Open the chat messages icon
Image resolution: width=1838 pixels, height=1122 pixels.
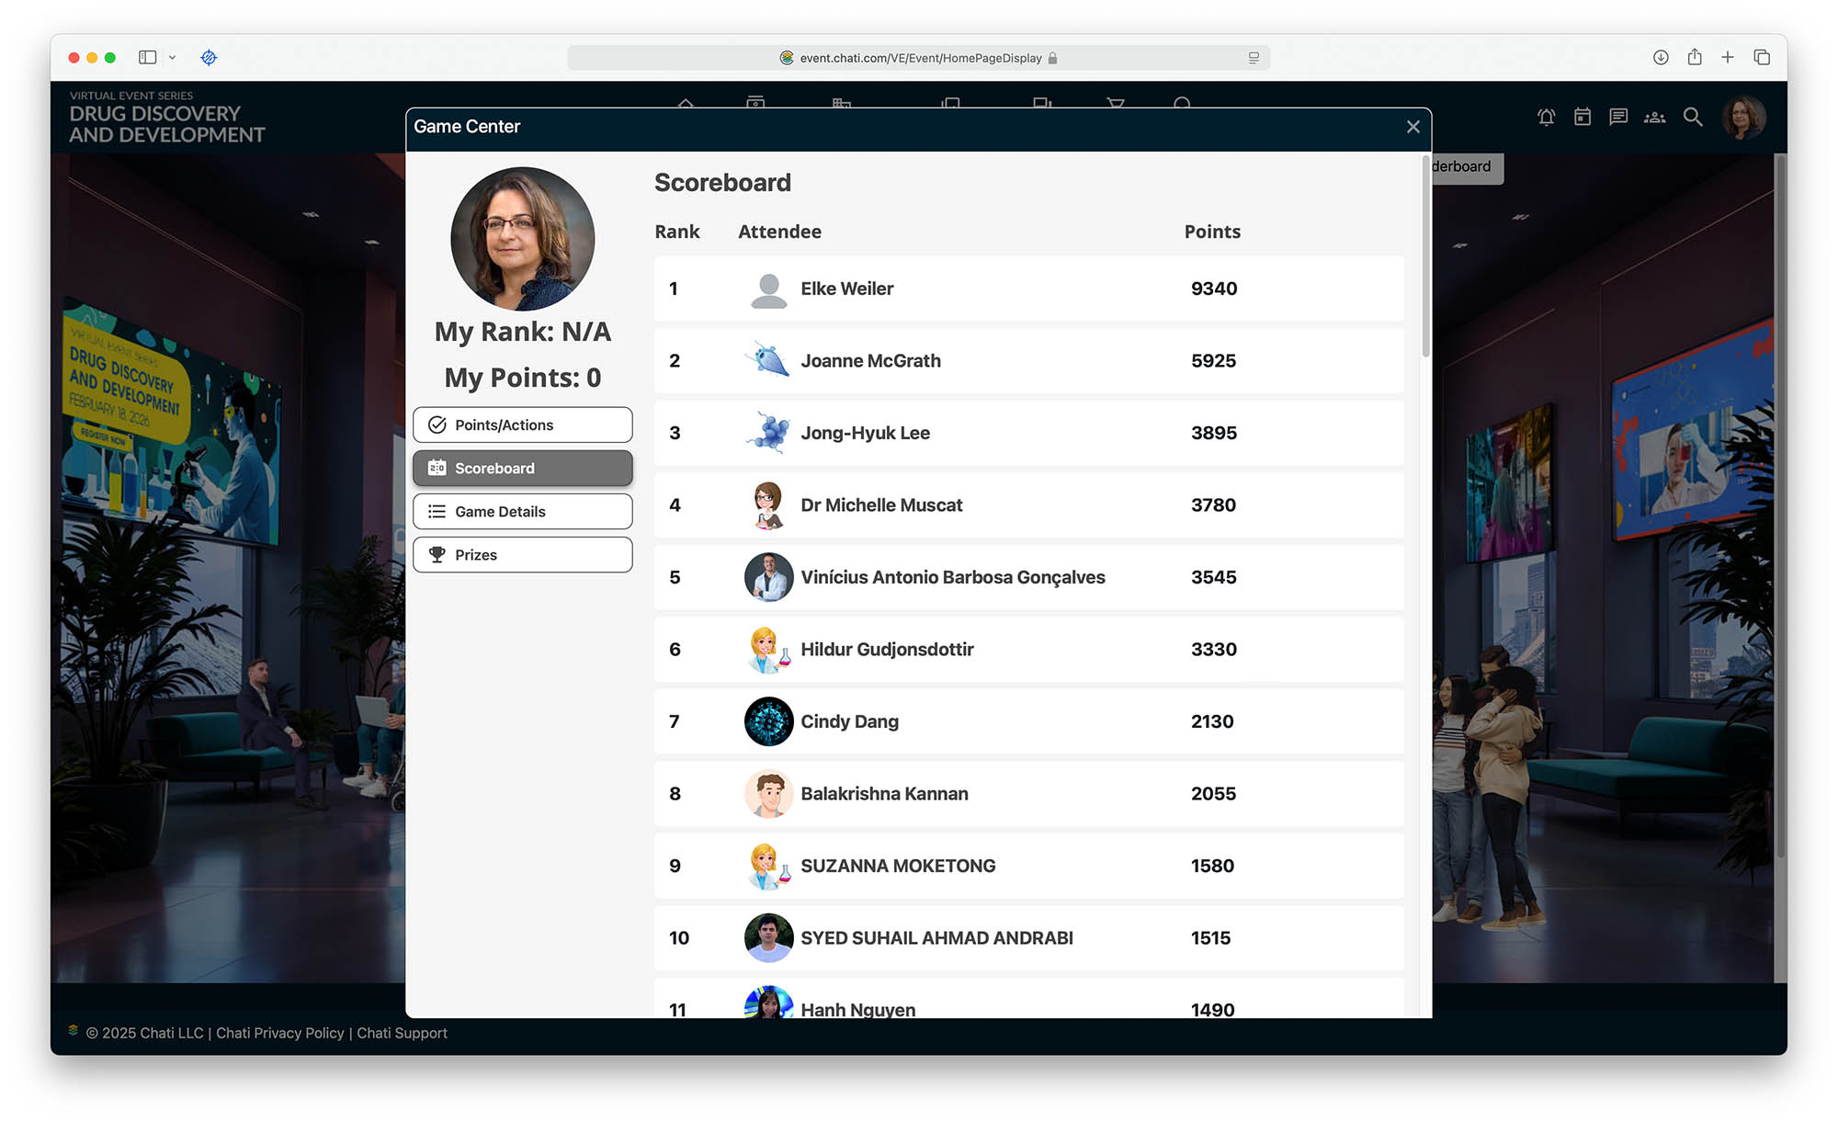click(1618, 118)
